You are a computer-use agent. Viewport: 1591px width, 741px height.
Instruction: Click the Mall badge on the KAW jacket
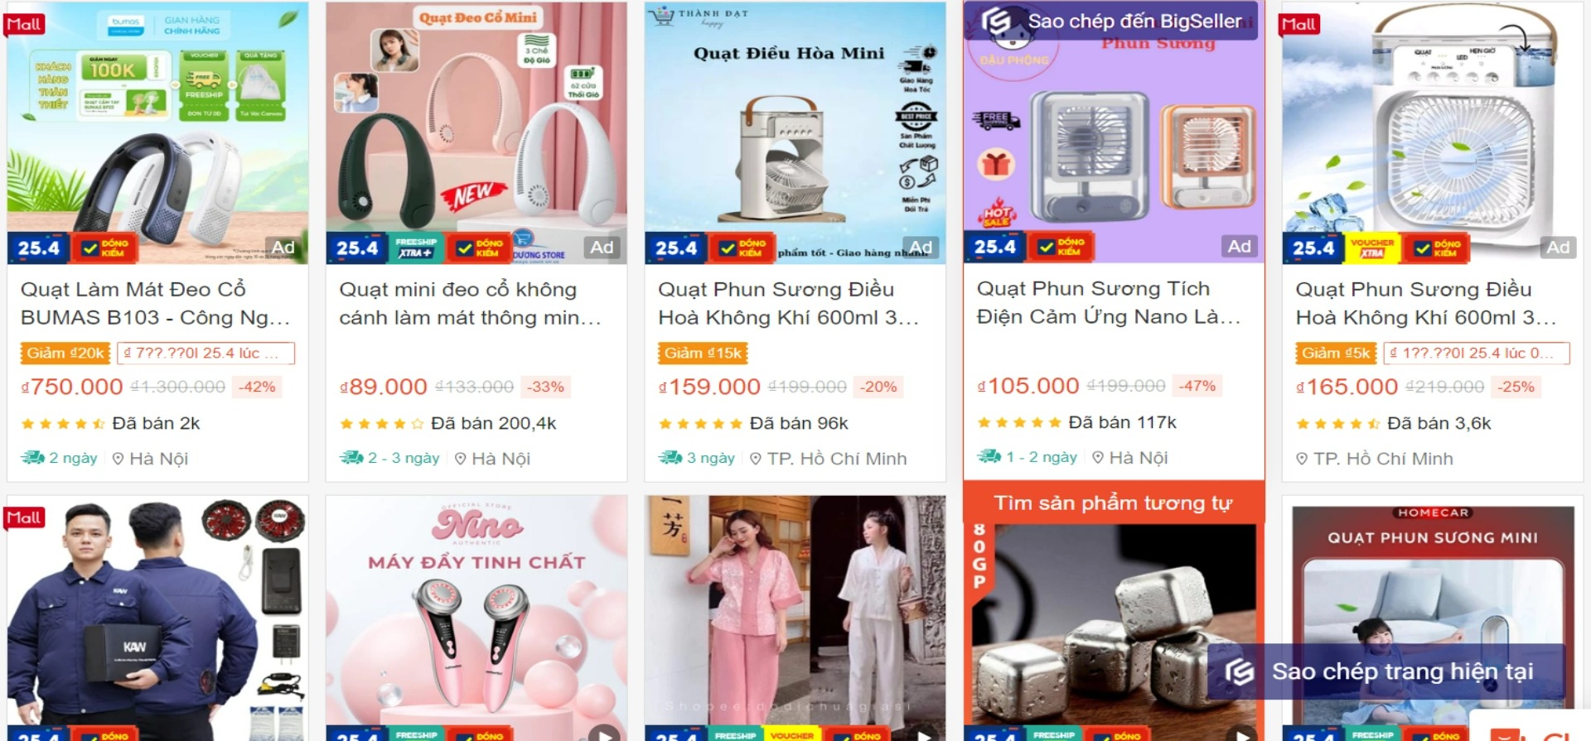coord(24,517)
